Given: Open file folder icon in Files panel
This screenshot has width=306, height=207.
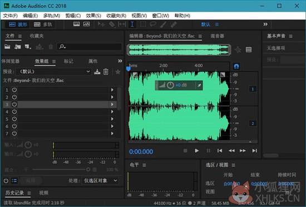Looking at the screenshot, I should click(7, 46).
